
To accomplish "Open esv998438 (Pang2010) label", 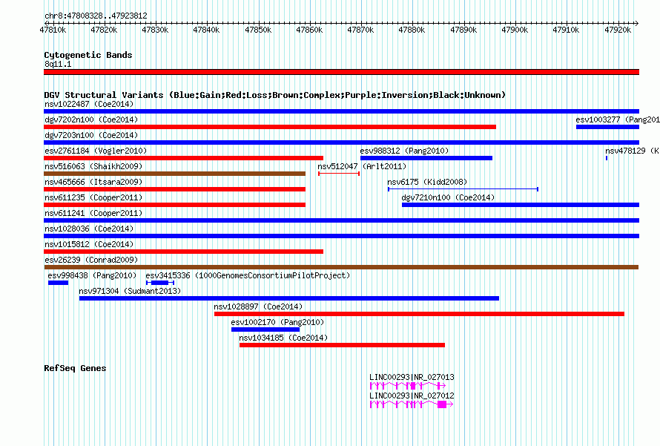I will click(x=92, y=275).
